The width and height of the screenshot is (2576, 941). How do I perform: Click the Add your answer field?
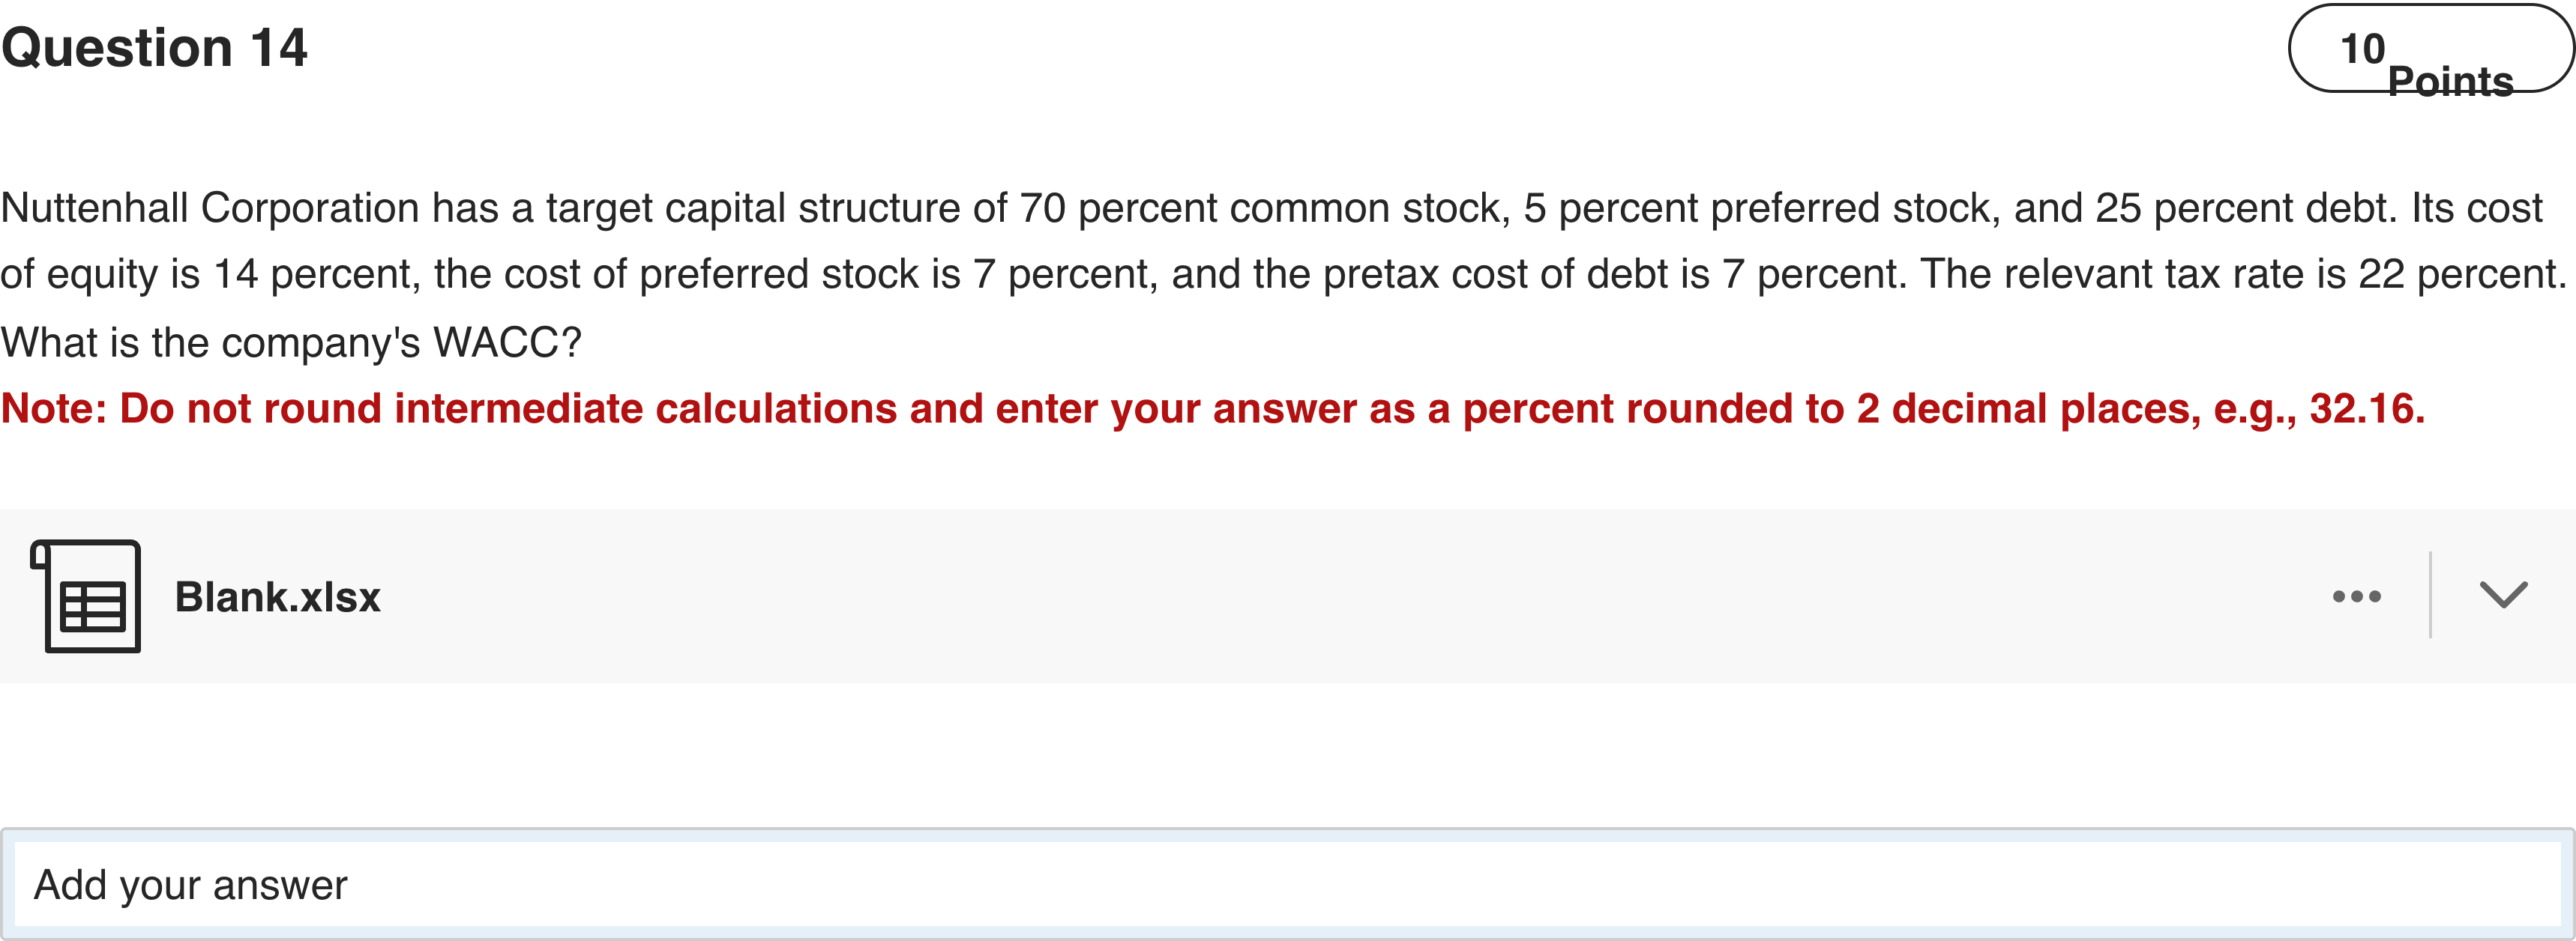(x=1286, y=885)
